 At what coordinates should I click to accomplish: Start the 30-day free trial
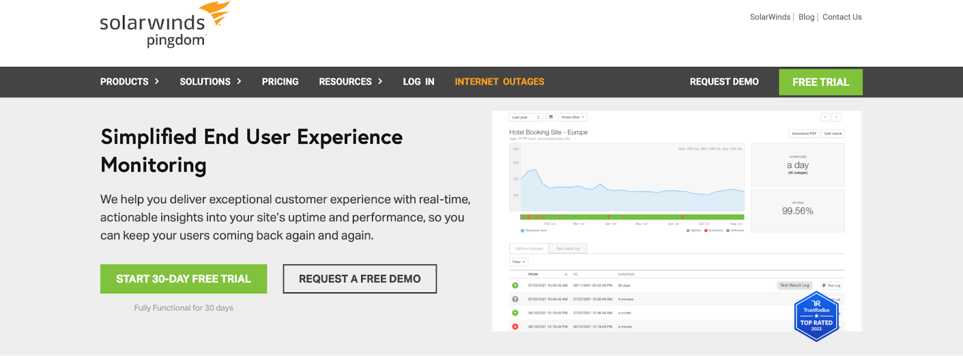pyautogui.click(x=184, y=279)
